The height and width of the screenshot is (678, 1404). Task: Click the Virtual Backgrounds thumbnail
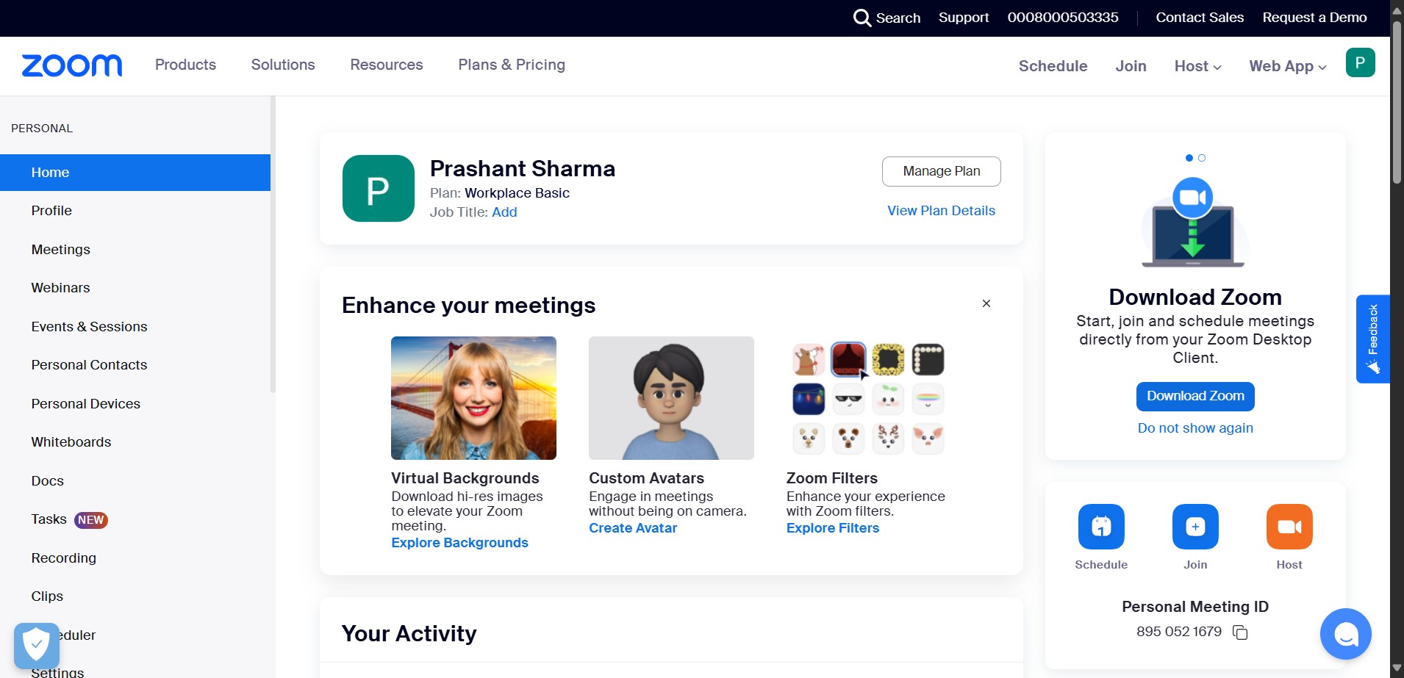[x=473, y=398]
